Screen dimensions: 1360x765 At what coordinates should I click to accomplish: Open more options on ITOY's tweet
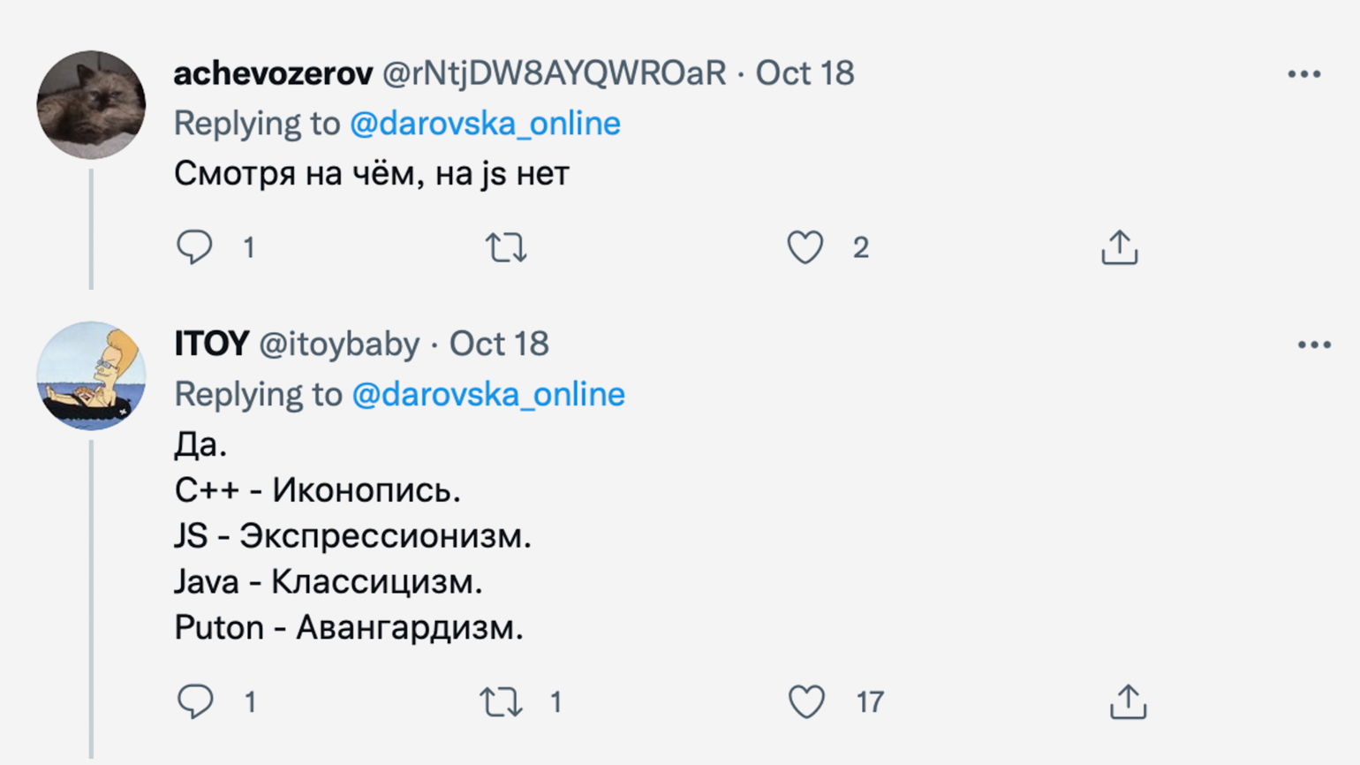[1314, 345]
